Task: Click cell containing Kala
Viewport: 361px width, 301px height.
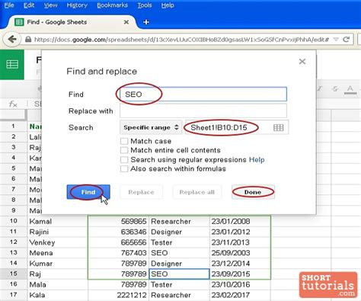Action: pos(58,295)
